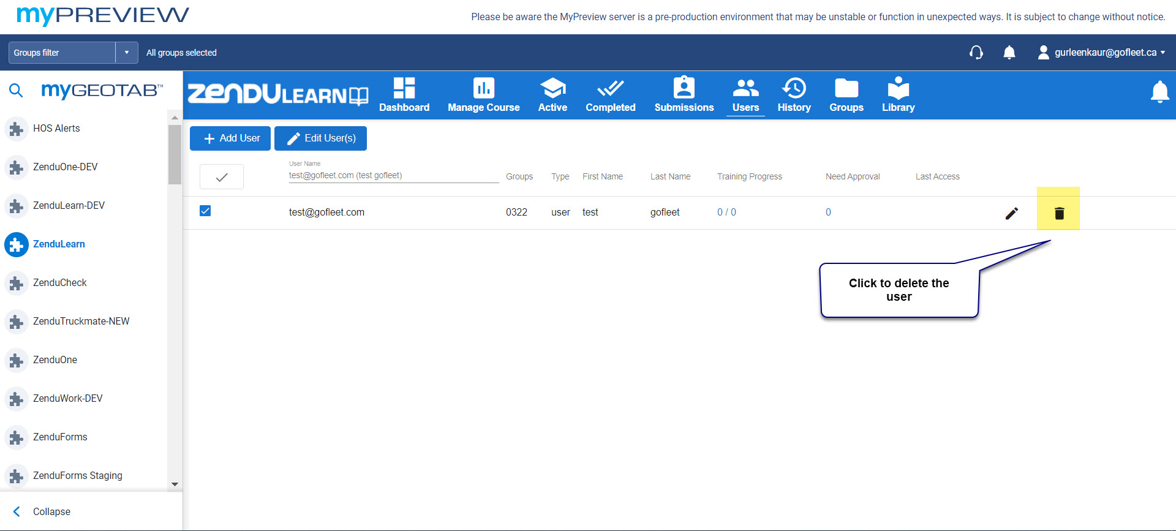Click the Last Access column header
The image size is (1176, 531).
(938, 177)
